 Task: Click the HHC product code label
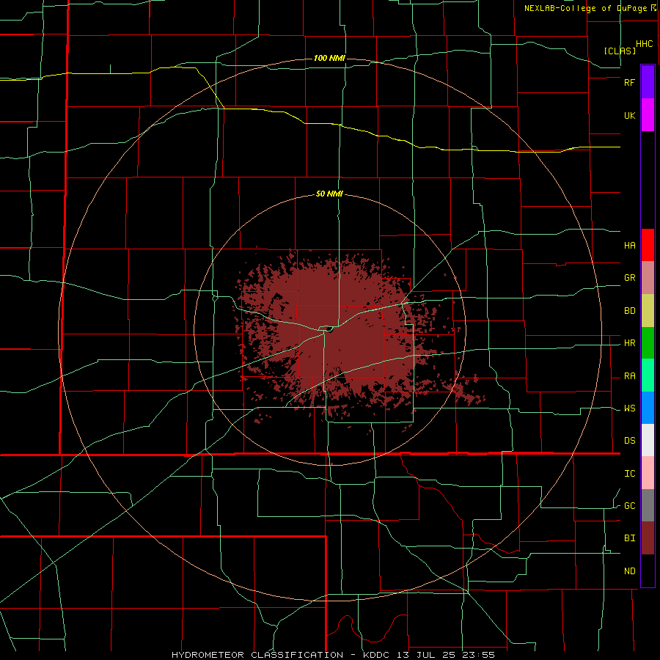point(644,44)
